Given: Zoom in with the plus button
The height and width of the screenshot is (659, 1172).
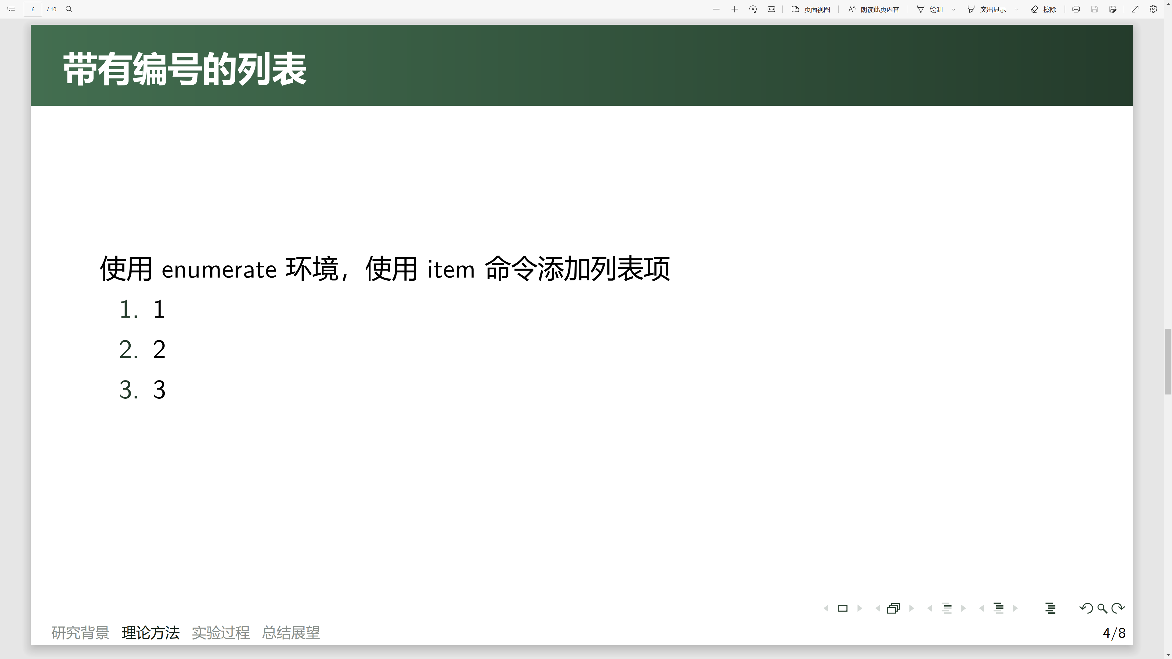Looking at the screenshot, I should coord(734,9).
